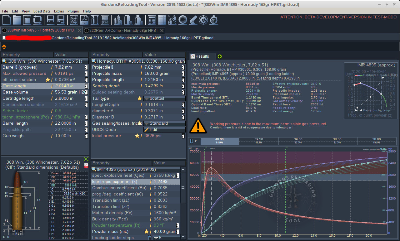Toggle star marker on Powder mass row
Screen dimensions: 400x241
point(146,232)
